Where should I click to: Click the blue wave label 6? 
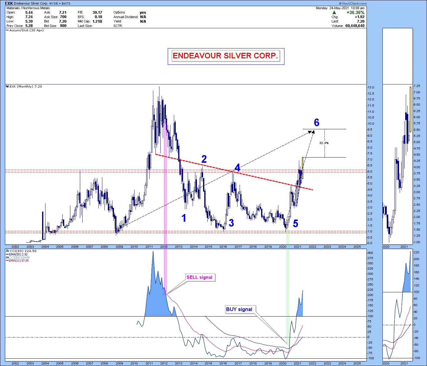(317, 123)
